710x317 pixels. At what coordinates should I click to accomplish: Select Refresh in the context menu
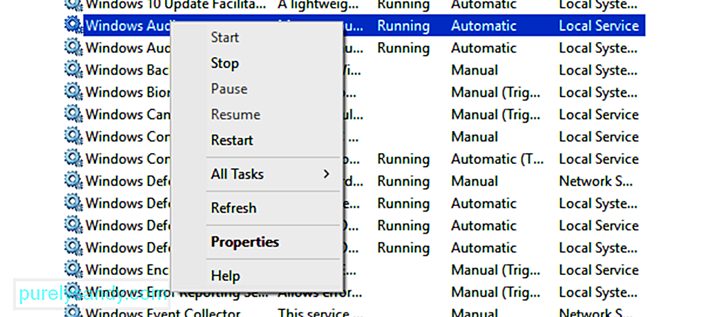[233, 208]
